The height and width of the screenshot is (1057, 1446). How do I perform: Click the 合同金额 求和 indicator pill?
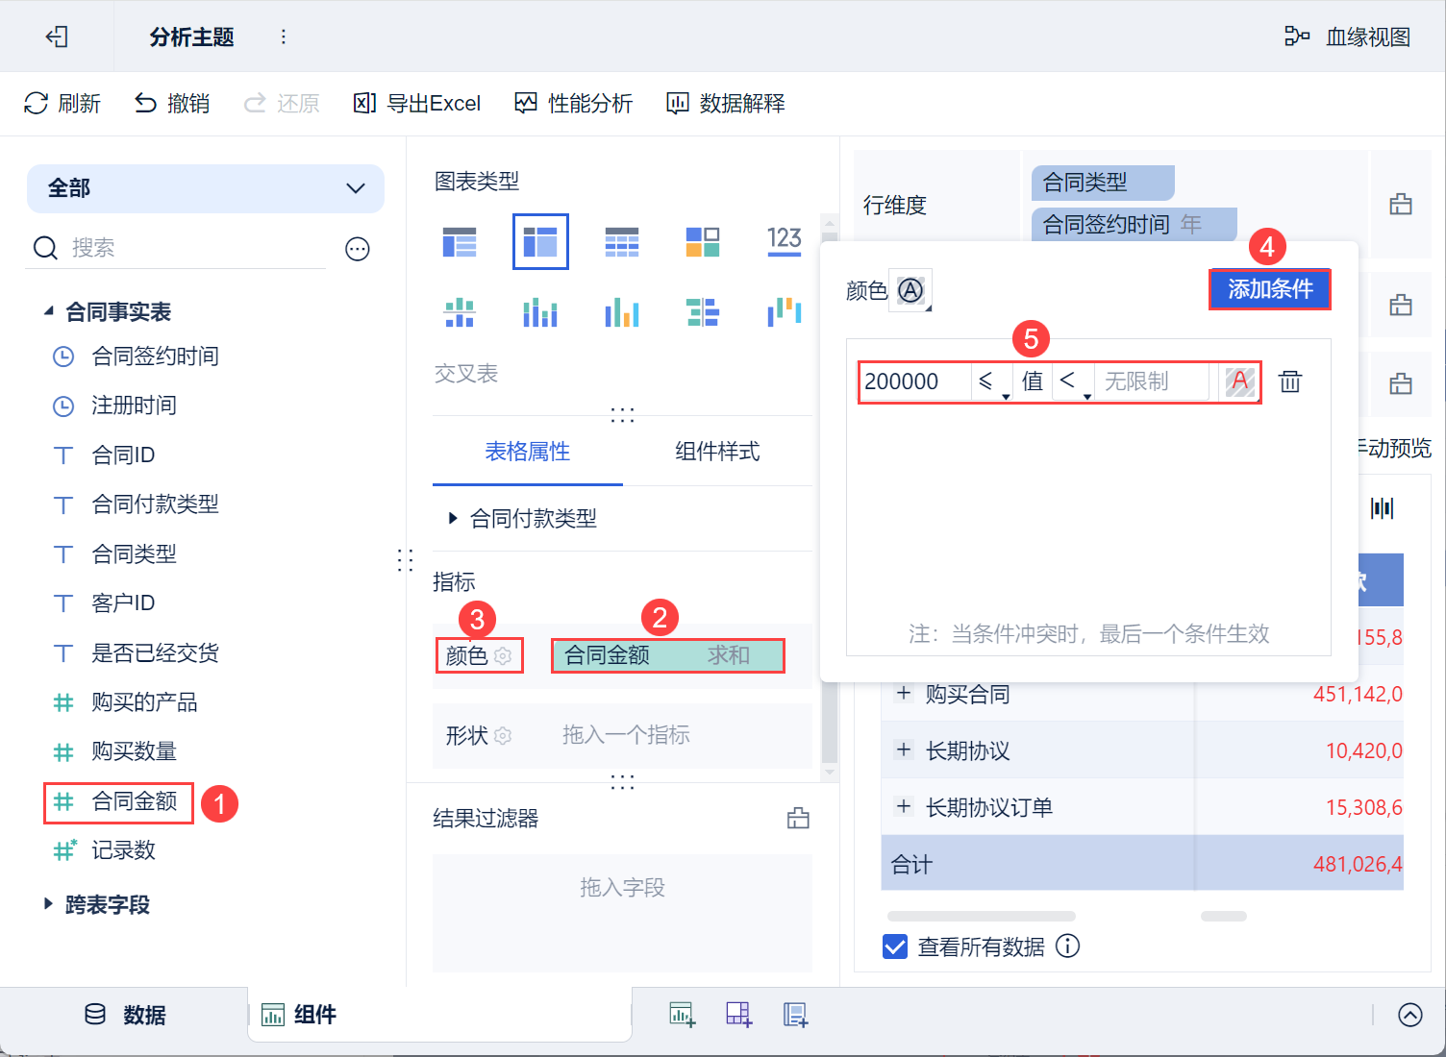coord(668,655)
